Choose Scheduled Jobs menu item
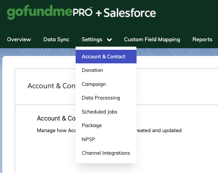This screenshot has height=173, width=218. pyautogui.click(x=106, y=112)
